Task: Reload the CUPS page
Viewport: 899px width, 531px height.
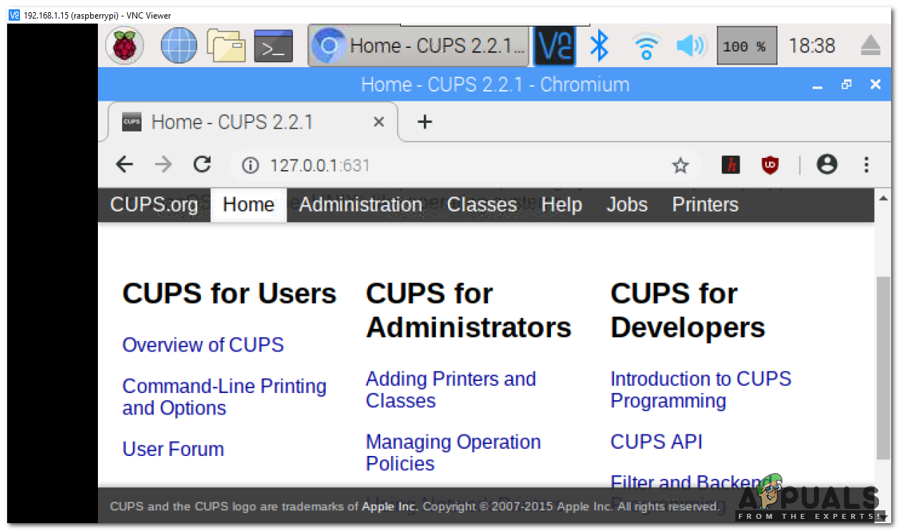Action: (x=202, y=165)
